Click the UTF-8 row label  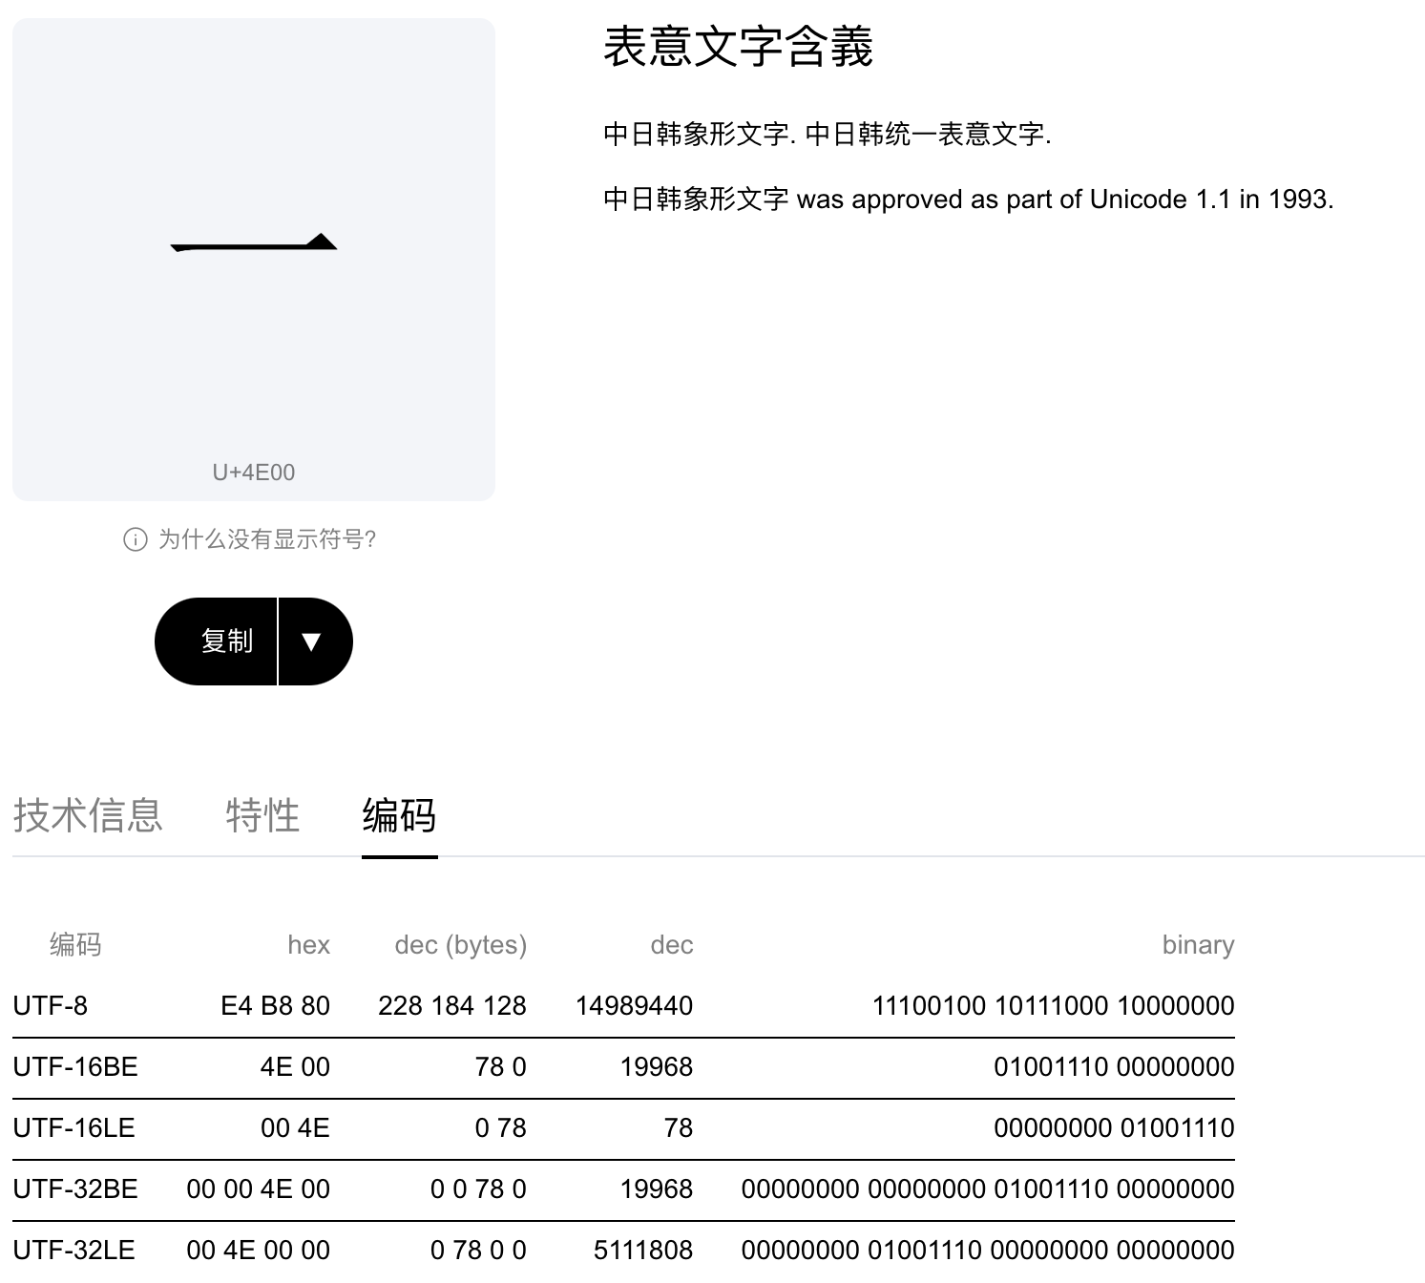click(51, 1006)
